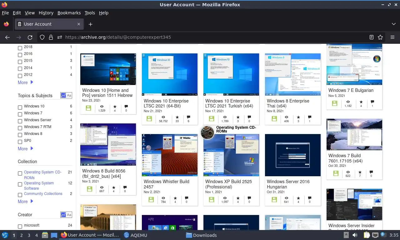This screenshot has width=400, height=240.
Task: Expand More under Topics & Subjects
Action: coord(25,149)
